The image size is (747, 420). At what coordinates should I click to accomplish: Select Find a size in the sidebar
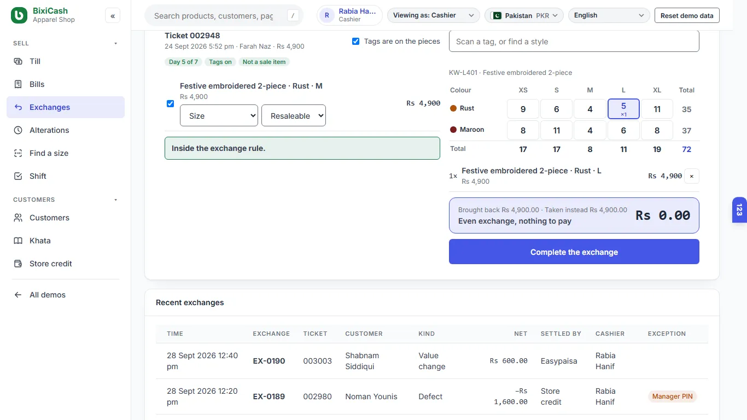click(x=66, y=153)
